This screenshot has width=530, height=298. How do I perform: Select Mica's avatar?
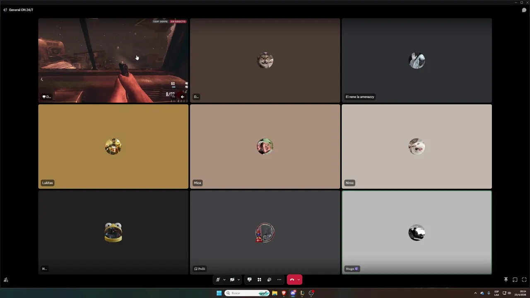(265, 147)
